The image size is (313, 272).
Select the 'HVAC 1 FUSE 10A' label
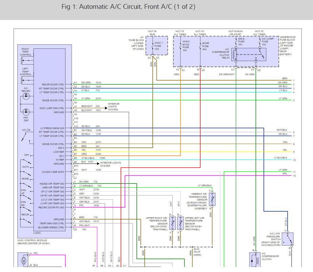point(159,46)
